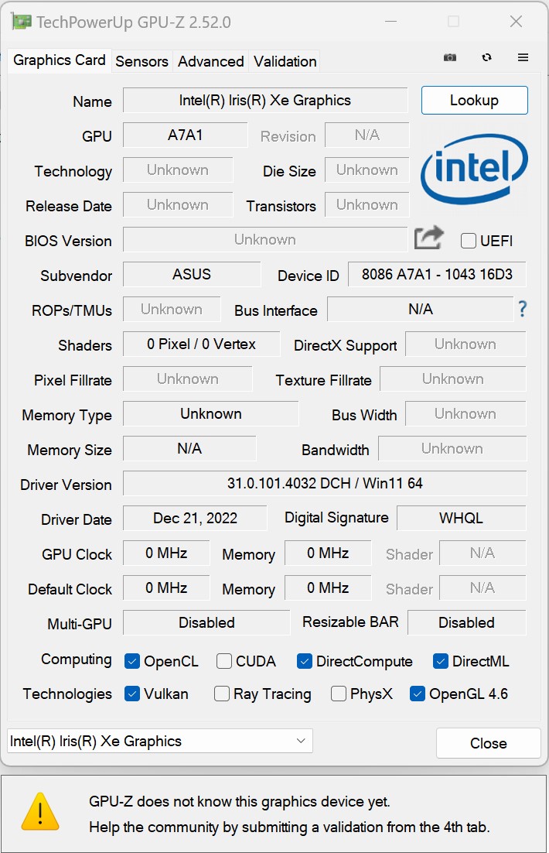Enable the CUDA checkbox
549x853 pixels.
click(224, 661)
